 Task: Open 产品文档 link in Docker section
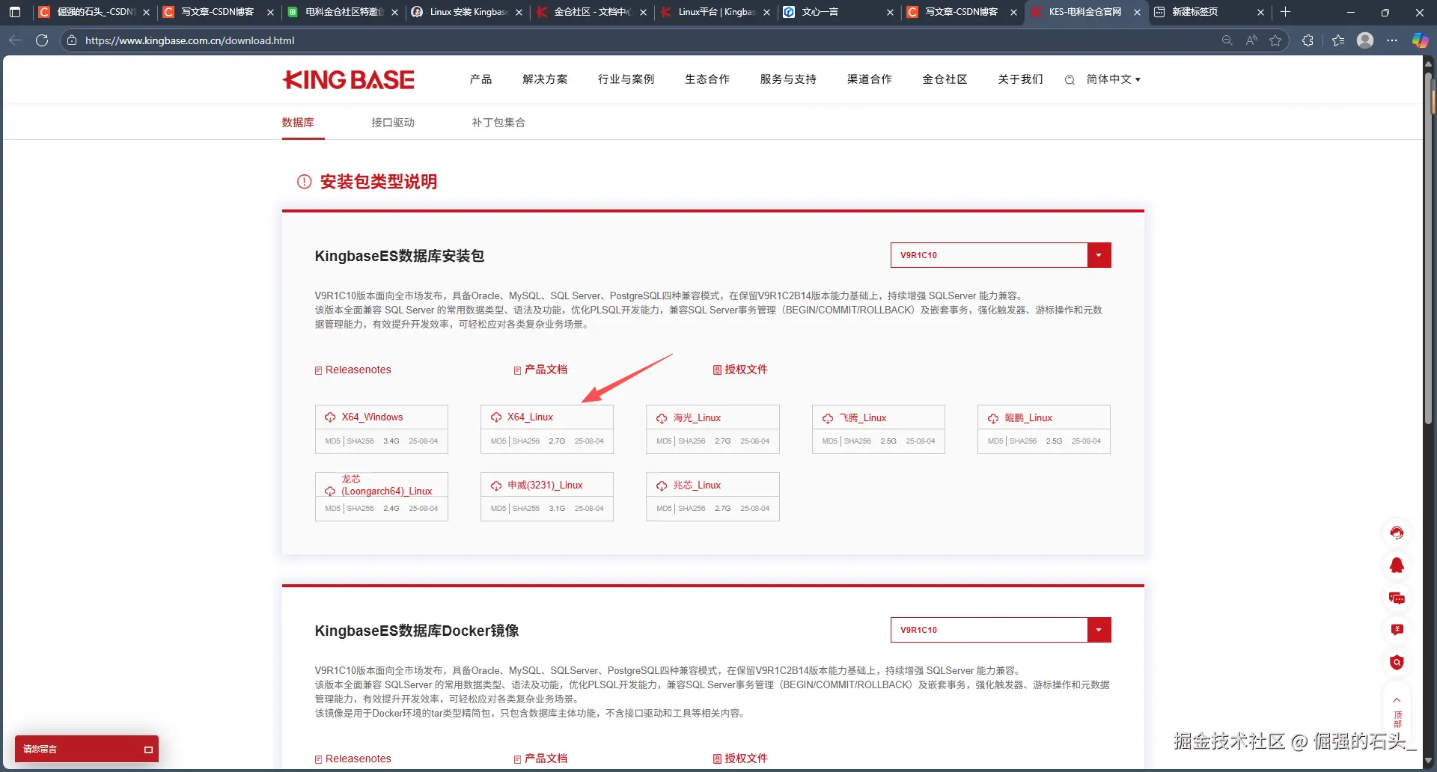pos(540,759)
